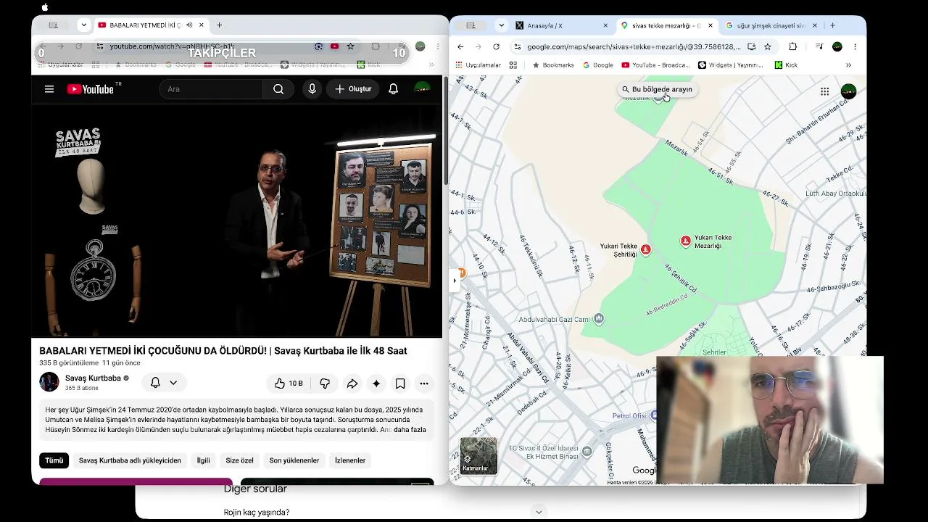Install the Maps app from the address bar
The width and height of the screenshot is (928, 522).
(x=752, y=46)
